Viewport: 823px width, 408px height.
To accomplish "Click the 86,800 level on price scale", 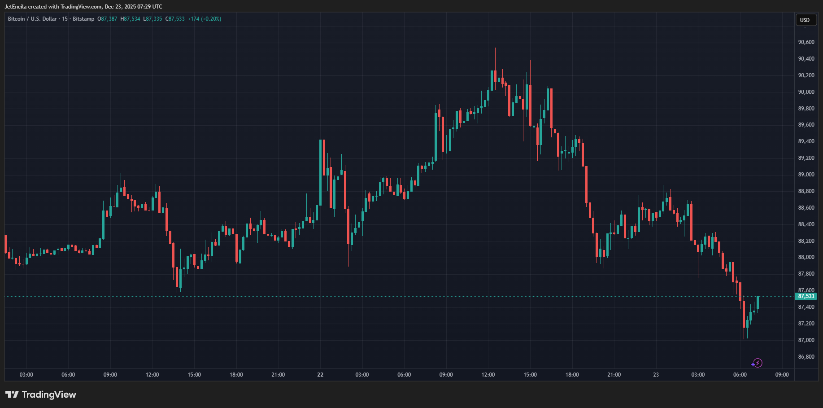I will (x=806, y=357).
